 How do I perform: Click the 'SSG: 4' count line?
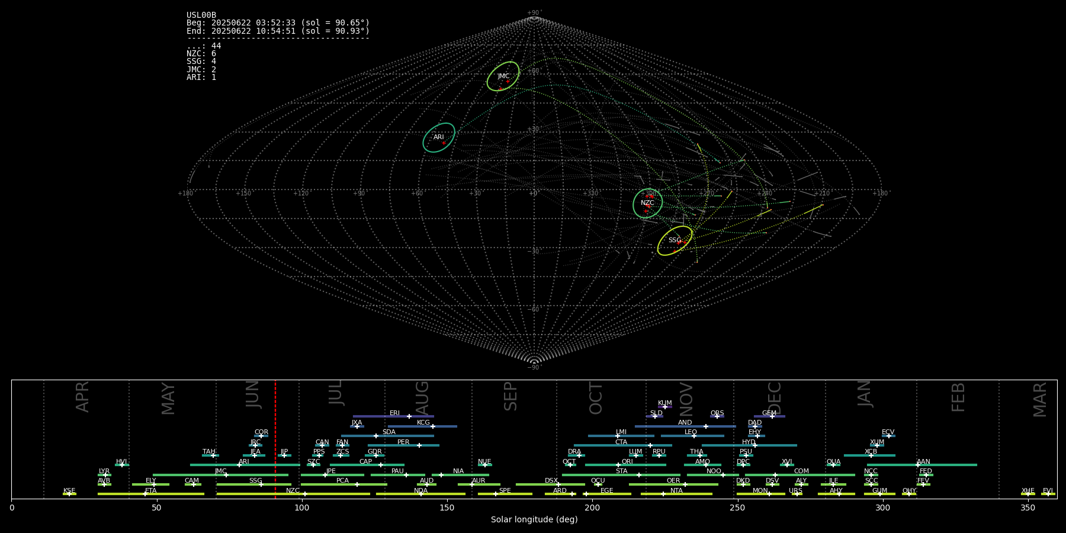(201, 62)
